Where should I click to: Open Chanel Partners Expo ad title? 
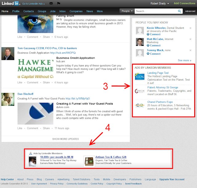point(160,102)
